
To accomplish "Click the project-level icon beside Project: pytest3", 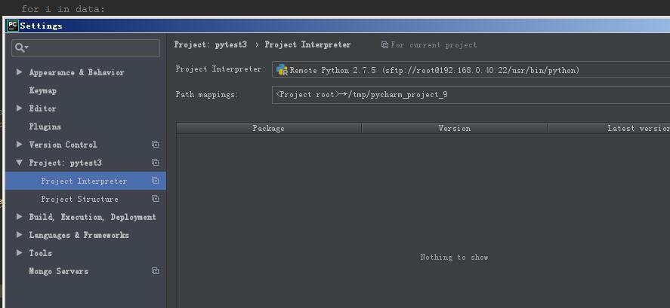I will click(x=155, y=163).
